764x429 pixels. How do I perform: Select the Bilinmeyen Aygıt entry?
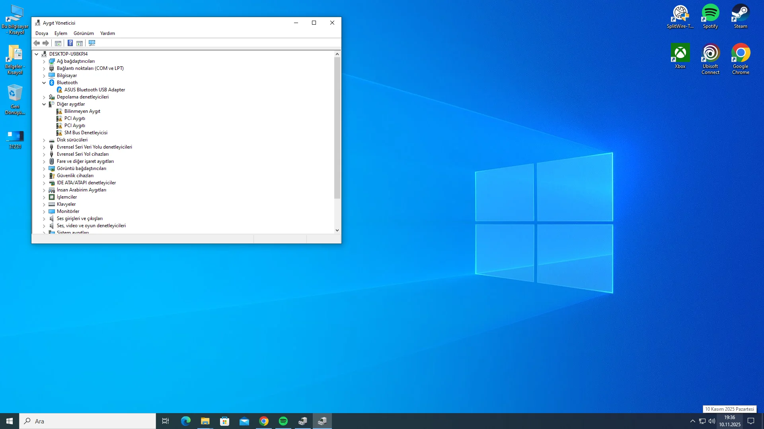(82, 111)
